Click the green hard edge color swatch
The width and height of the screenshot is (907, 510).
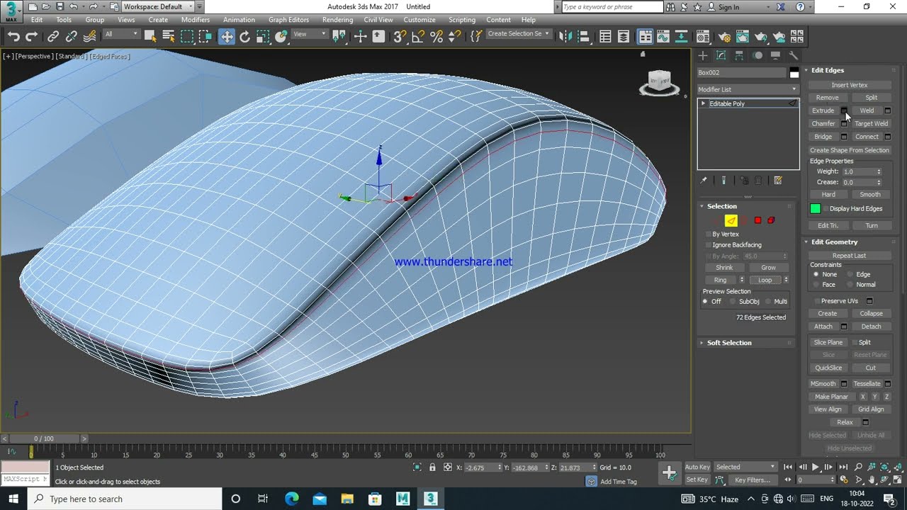[815, 208]
